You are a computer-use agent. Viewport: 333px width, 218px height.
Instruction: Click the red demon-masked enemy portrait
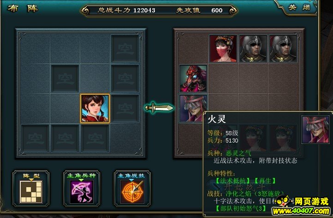point(193,79)
